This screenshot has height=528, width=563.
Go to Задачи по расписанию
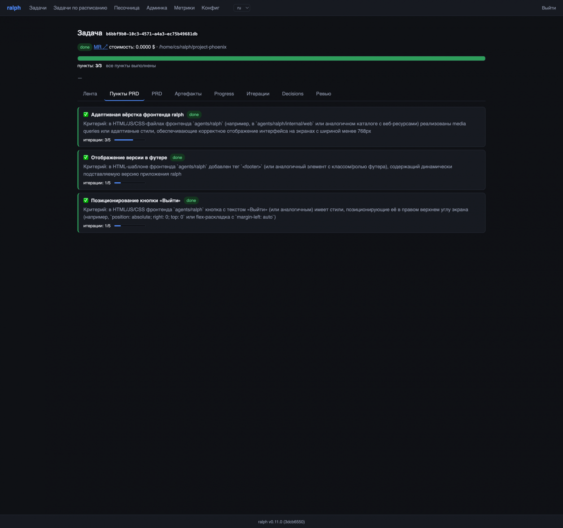[80, 8]
